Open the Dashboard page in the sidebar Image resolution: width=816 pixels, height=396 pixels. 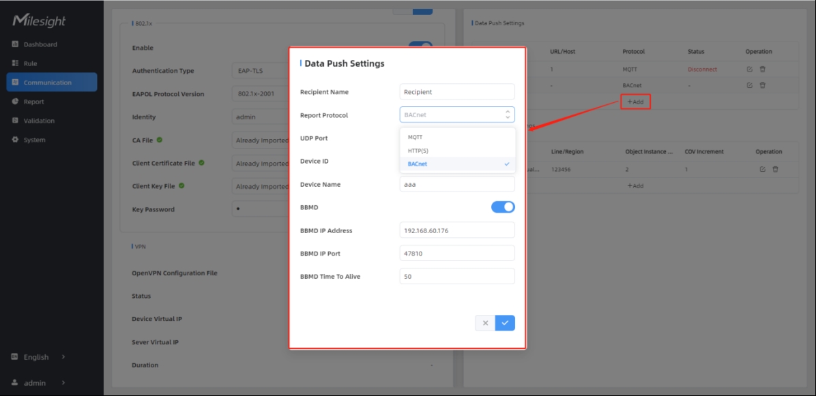coord(40,44)
